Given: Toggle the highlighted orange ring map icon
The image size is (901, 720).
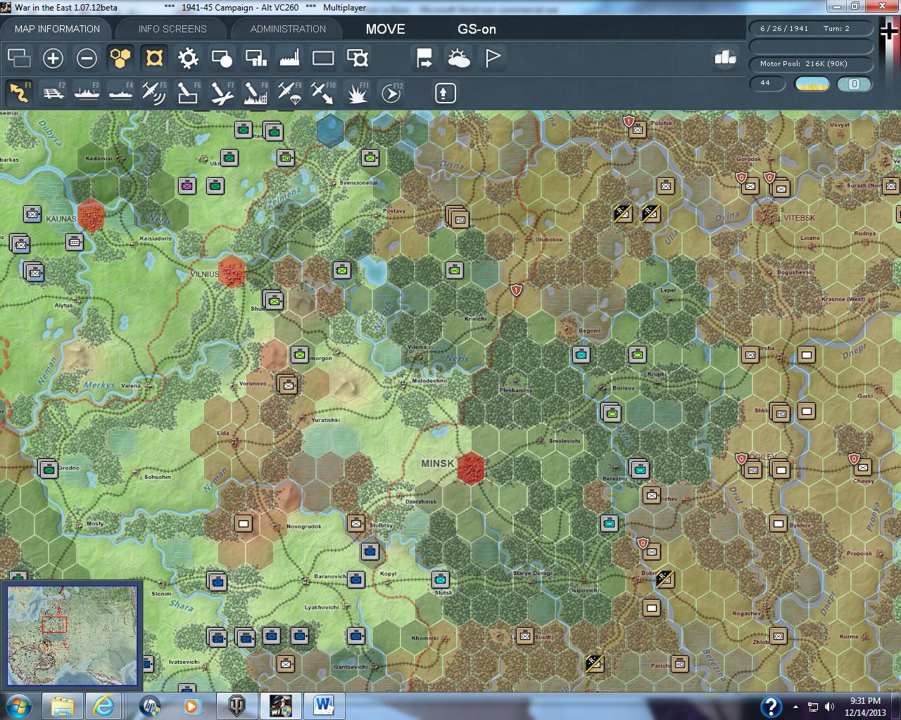Looking at the screenshot, I should (154, 58).
